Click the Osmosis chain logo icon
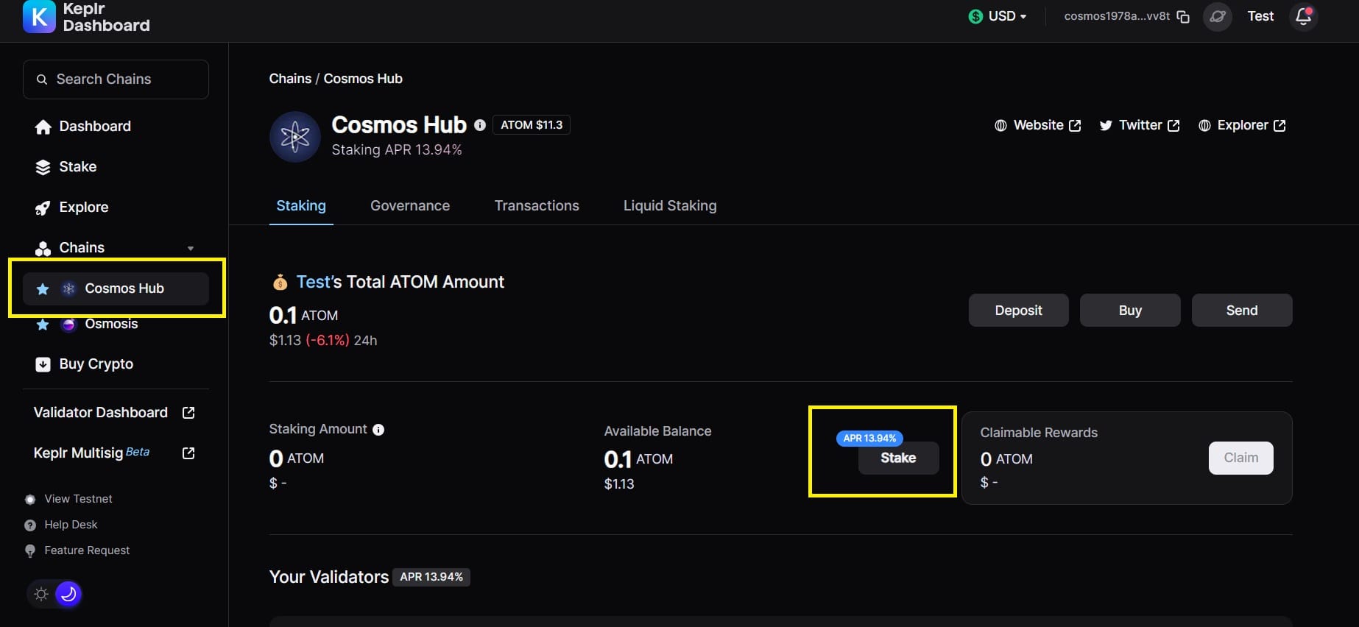 (68, 324)
